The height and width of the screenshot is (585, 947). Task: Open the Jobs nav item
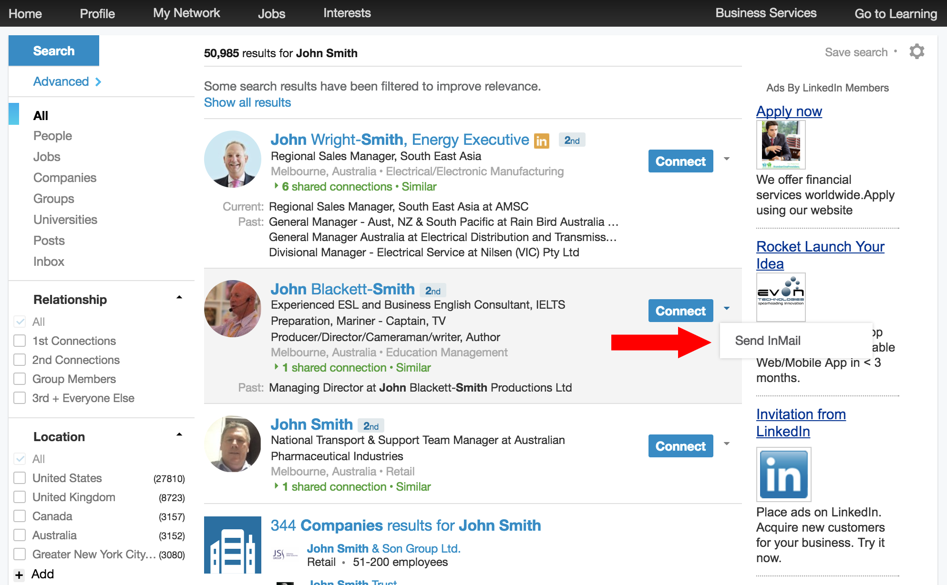[271, 14]
